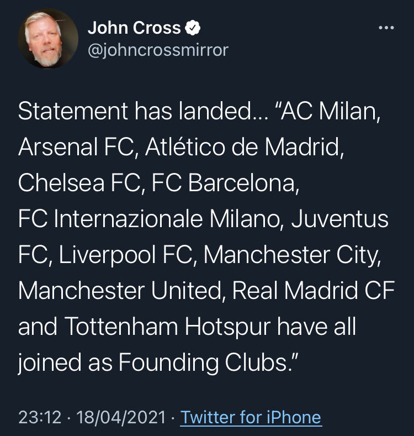Image resolution: width=414 pixels, height=436 pixels.
Task: Select "Manchester United" in the tweet
Action: 120,291
